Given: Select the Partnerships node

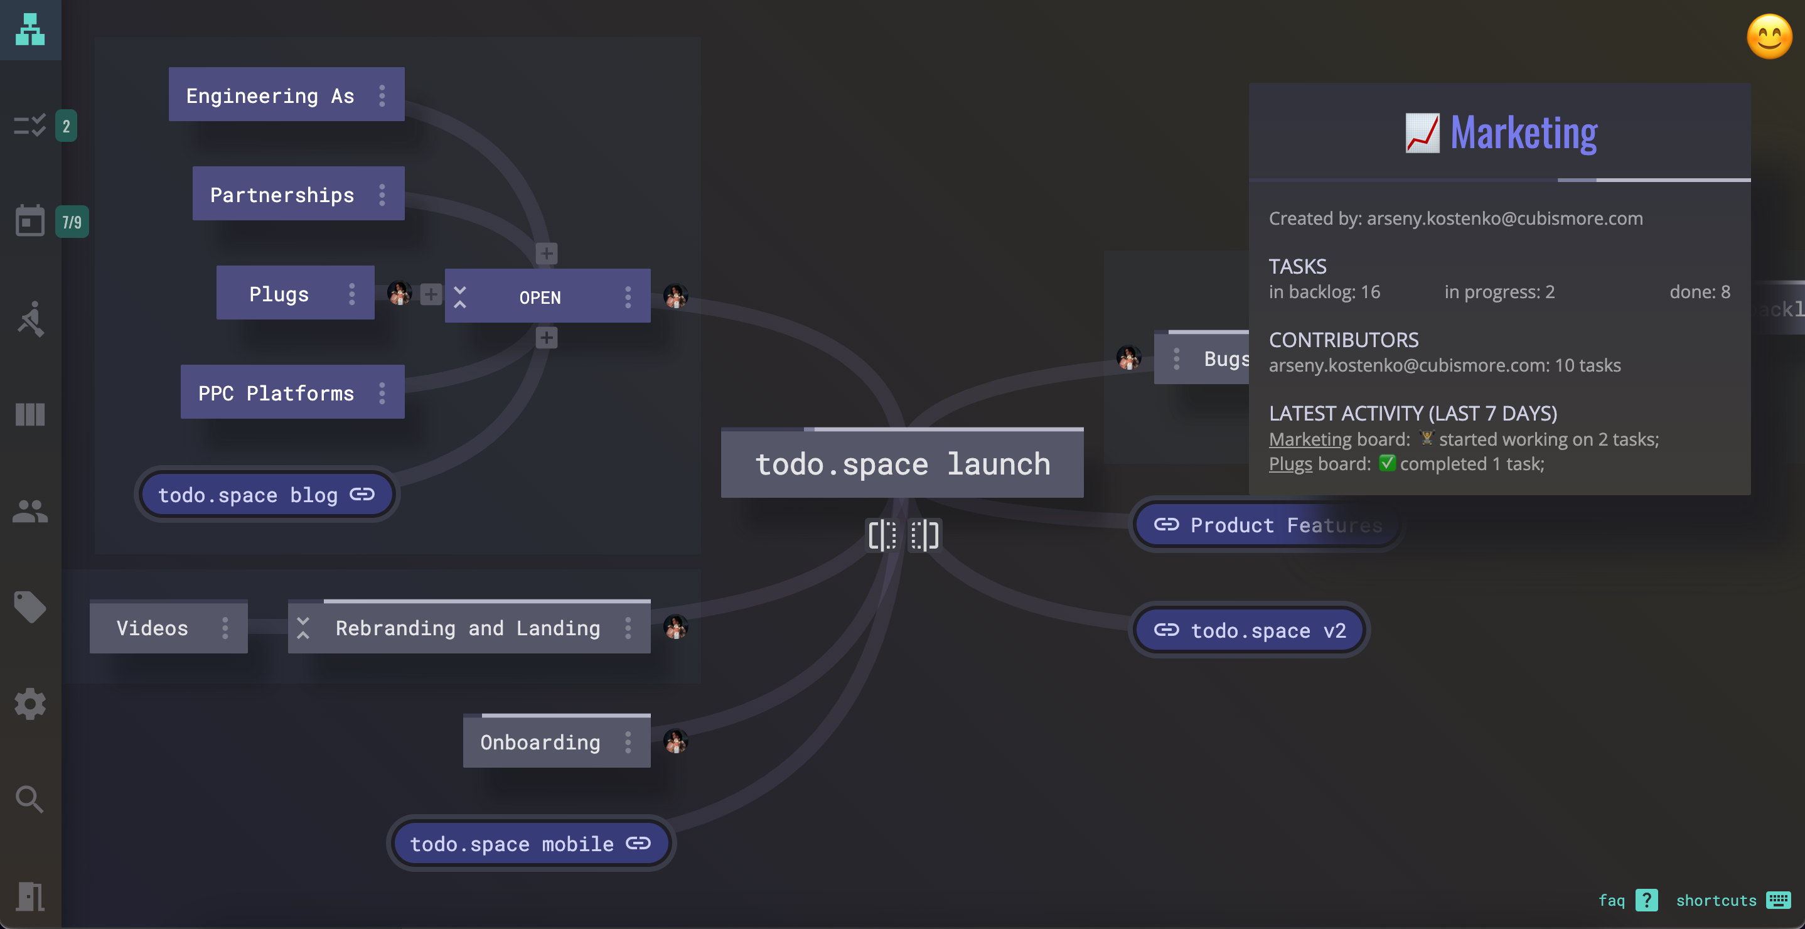Looking at the screenshot, I should click(x=297, y=193).
